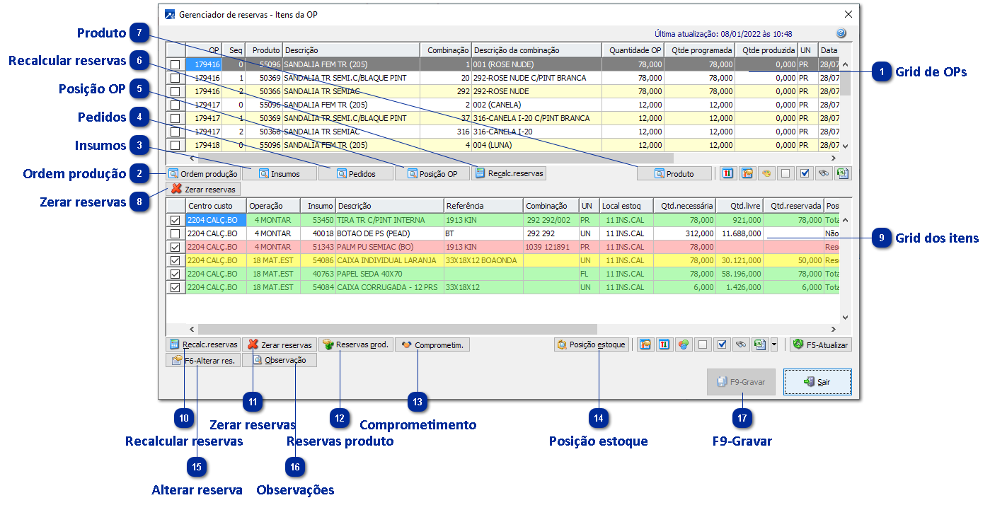Image resolution: width=990 pixels, height=510 pixels.
Task: Check the box for OP 179416 Seq 0
Action: click(175, 64)
